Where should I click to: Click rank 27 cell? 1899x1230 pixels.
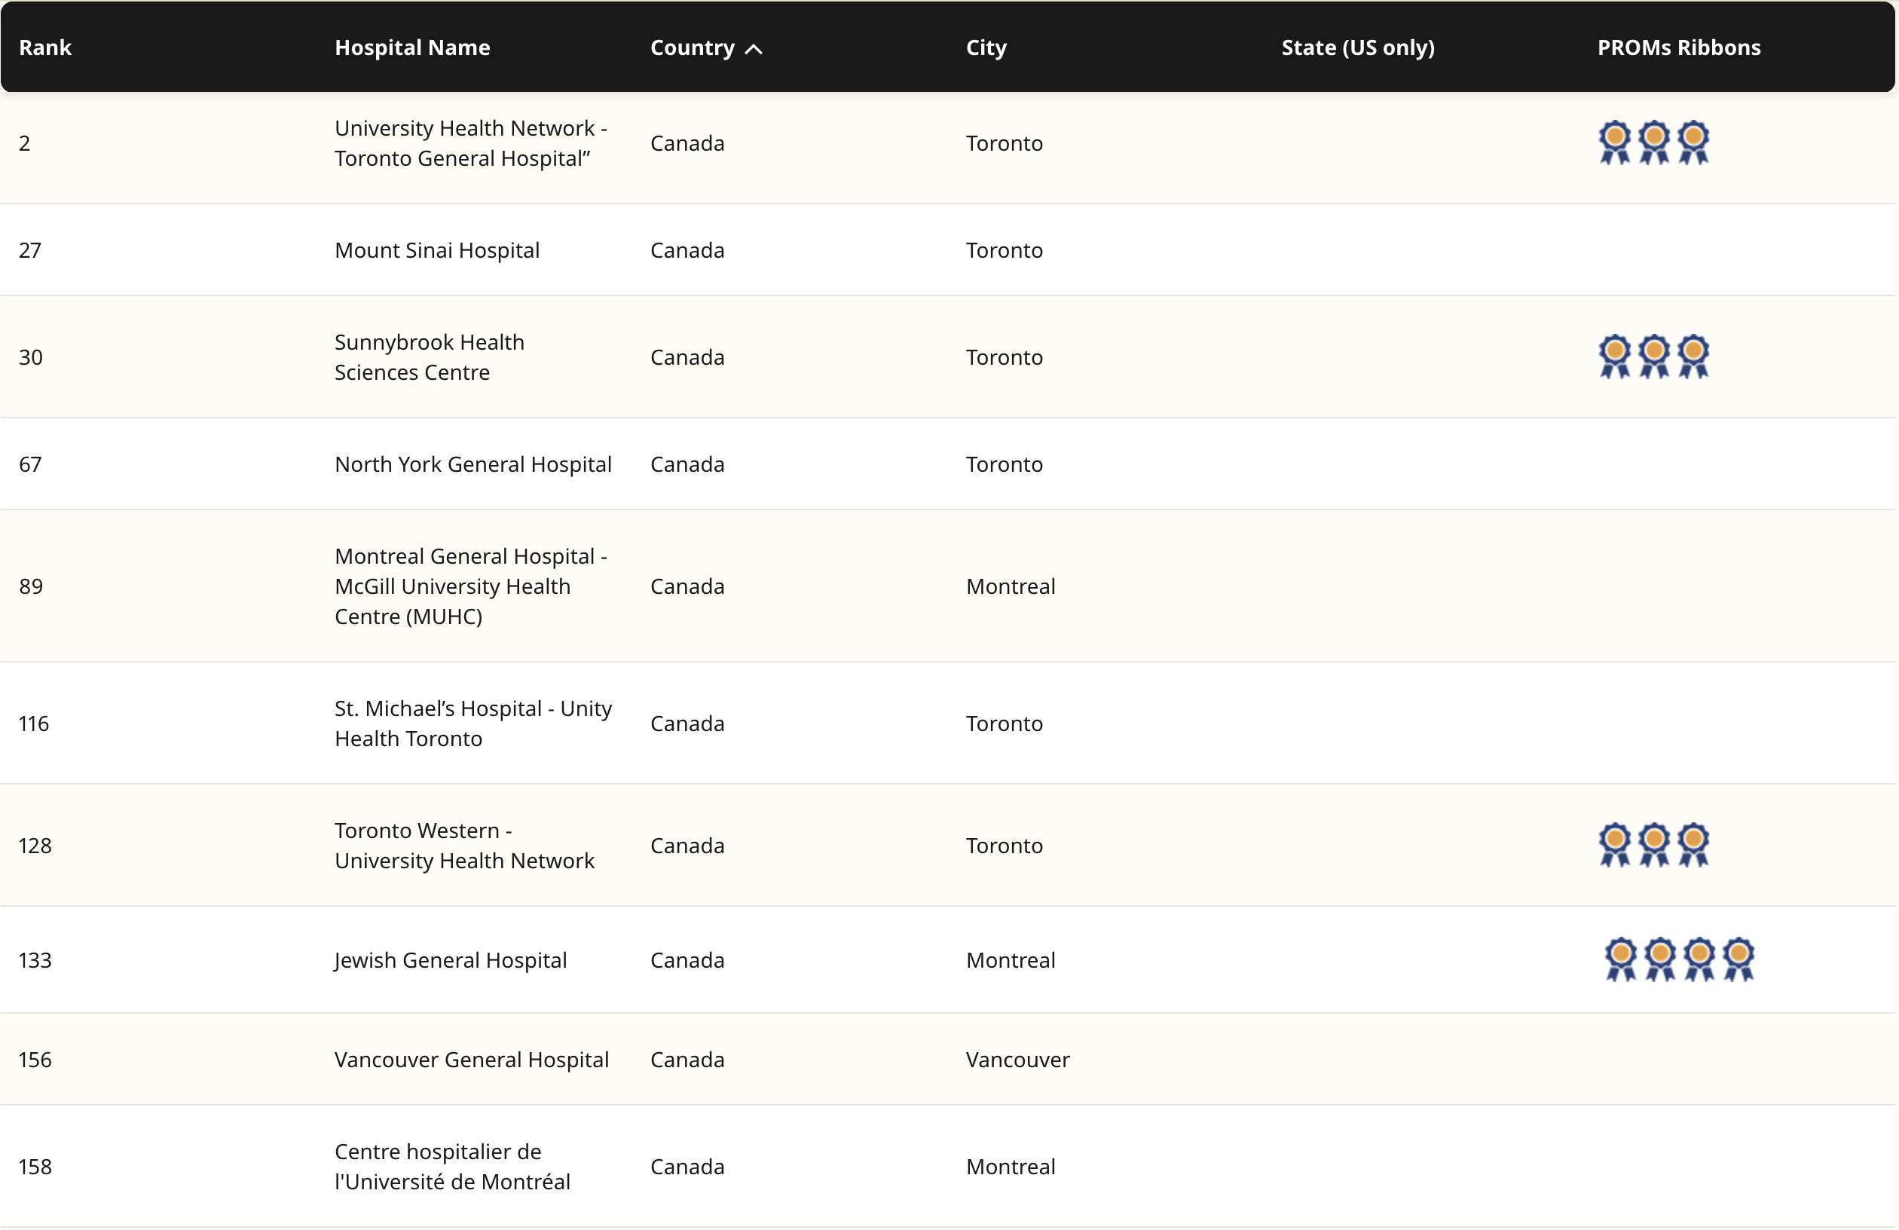(x=30, y=249)
